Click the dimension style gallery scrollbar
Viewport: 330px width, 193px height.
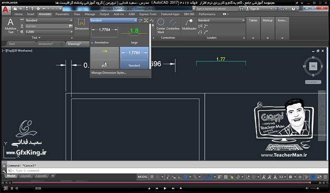tap(150, 46)
